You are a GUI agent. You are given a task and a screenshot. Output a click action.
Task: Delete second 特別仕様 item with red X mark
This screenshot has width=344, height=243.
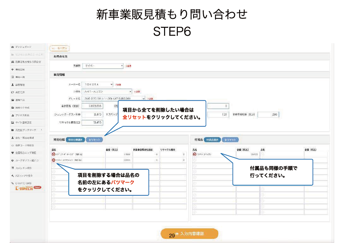click(53, 160)
